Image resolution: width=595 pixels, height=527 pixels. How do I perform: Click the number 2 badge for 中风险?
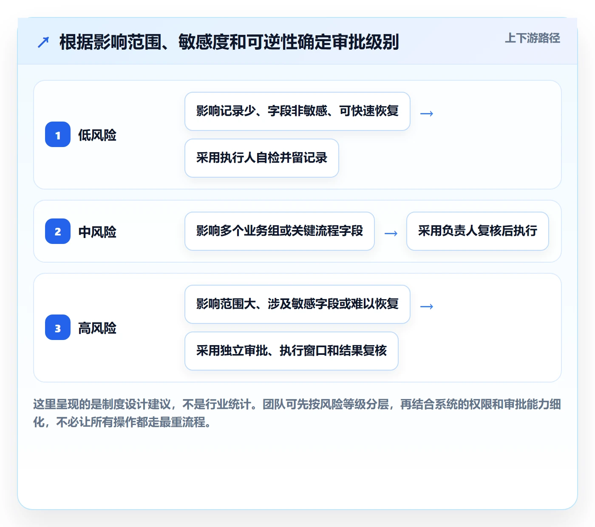pyautogui.click(x=58, y=231)
